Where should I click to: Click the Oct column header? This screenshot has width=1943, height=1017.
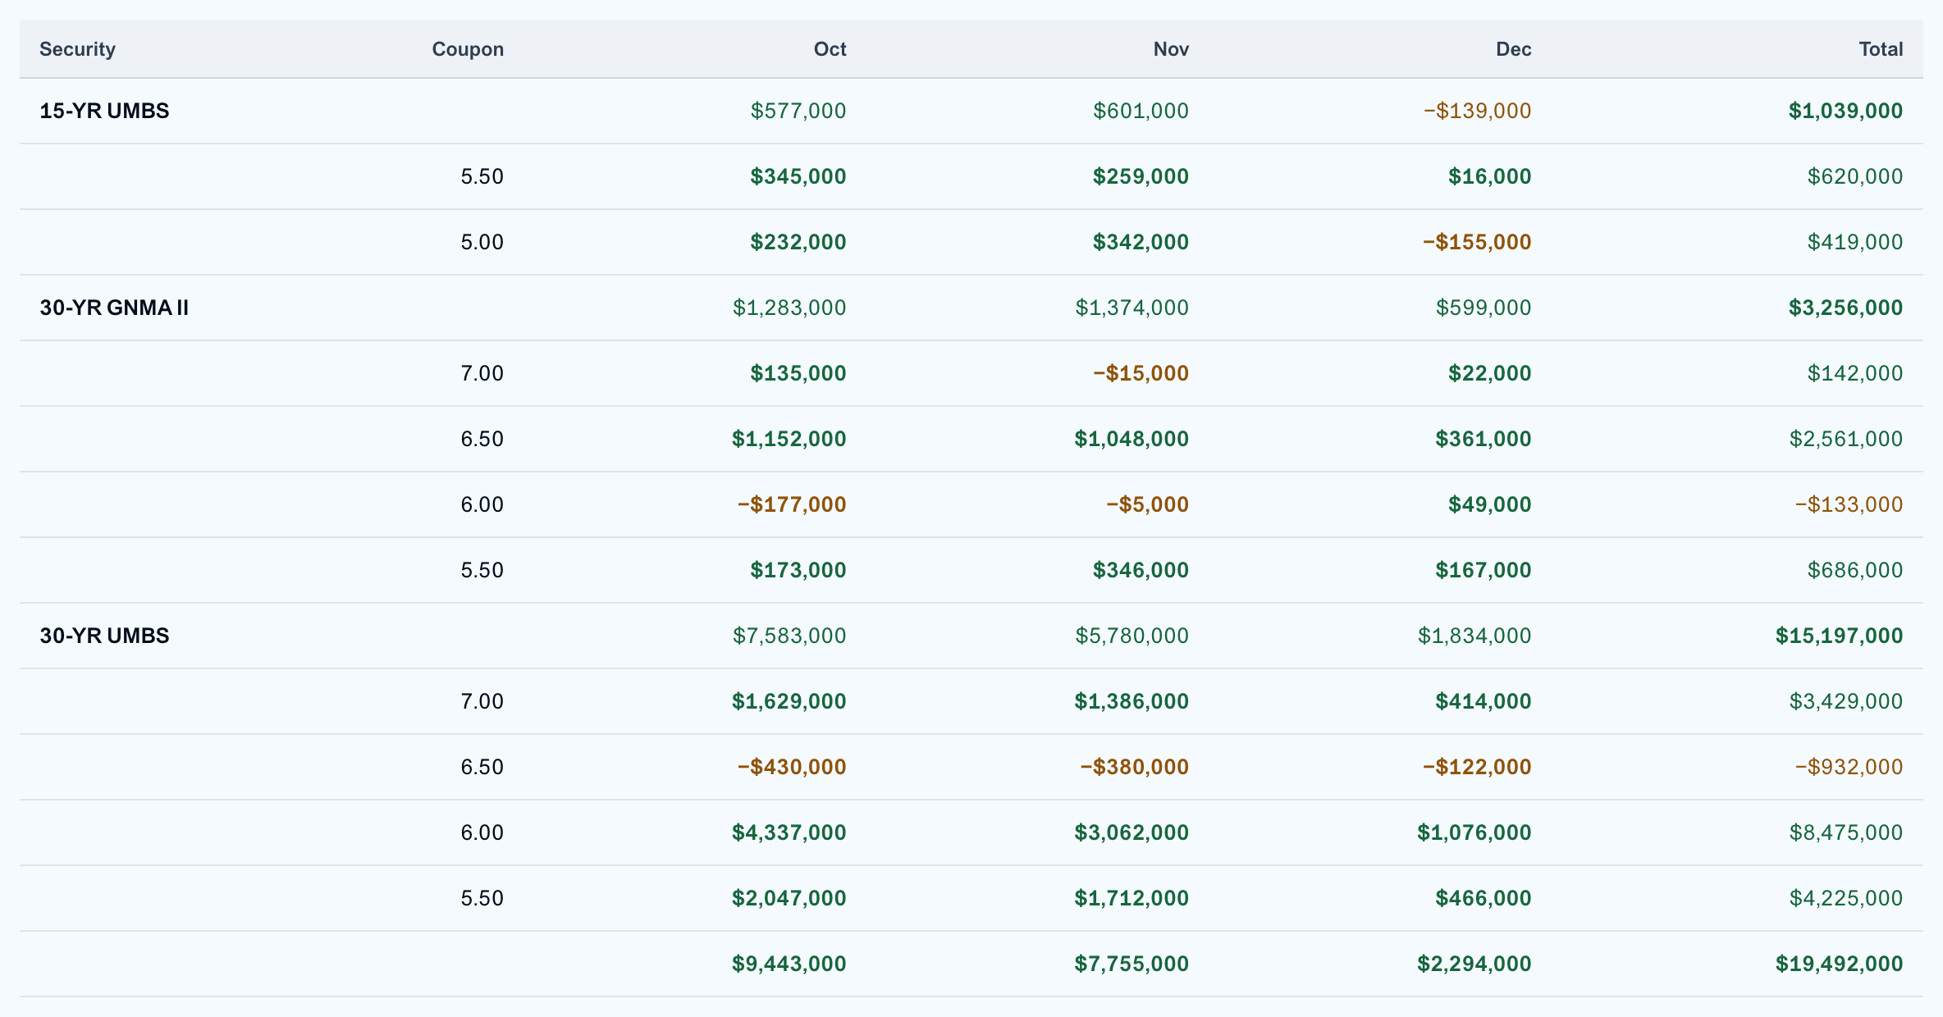[830, 49]
